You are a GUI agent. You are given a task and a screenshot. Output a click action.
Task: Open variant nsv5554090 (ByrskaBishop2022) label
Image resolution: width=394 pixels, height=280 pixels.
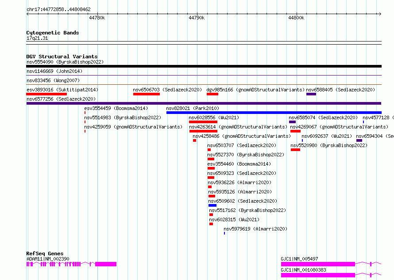click(x=65, y=62)
